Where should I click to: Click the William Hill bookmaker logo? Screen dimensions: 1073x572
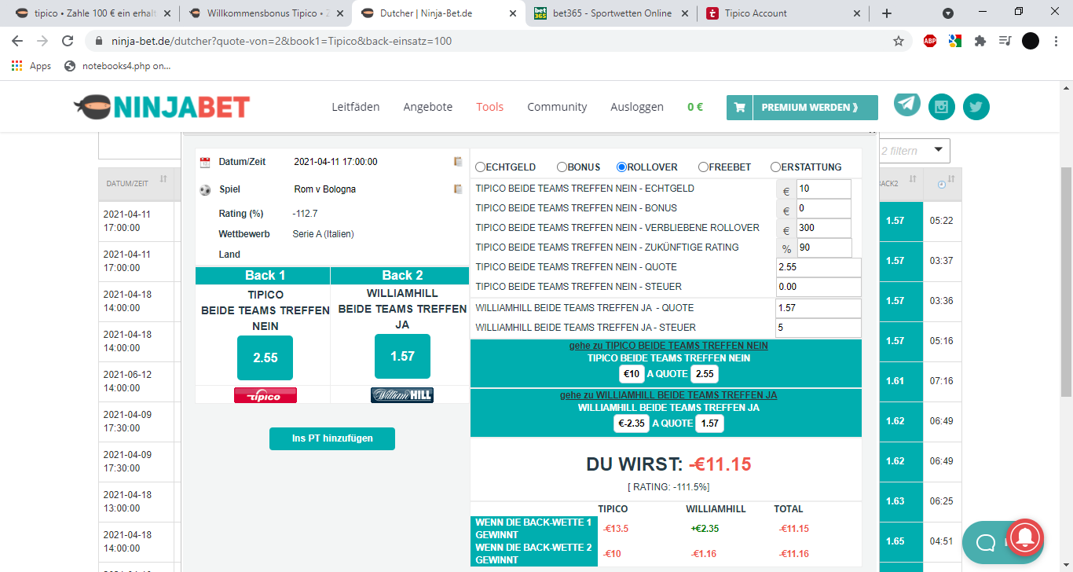pos(402,395)
